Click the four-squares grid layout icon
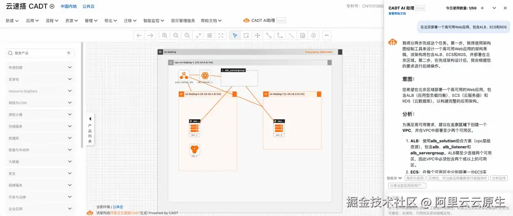513x216 pixels. [210, 35]
